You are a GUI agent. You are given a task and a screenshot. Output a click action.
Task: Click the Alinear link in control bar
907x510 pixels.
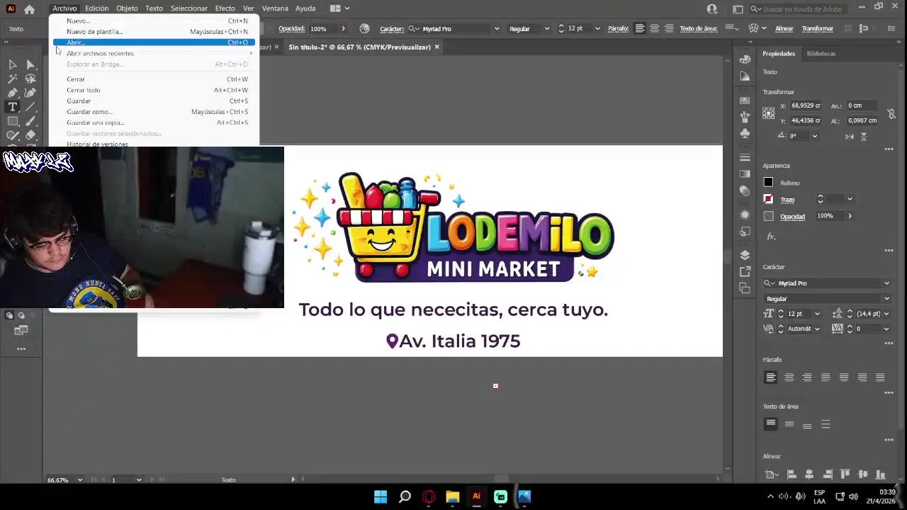tap(784, 29)
